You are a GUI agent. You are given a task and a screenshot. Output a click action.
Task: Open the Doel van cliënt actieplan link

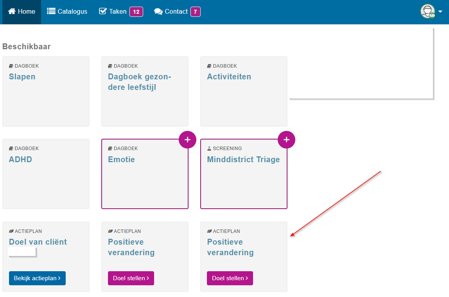tap(38, 242)
